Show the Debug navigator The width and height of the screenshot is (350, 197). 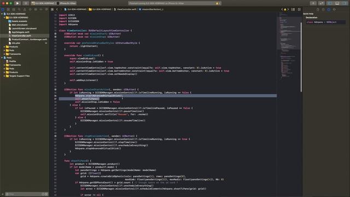click(x=36, y=9)
